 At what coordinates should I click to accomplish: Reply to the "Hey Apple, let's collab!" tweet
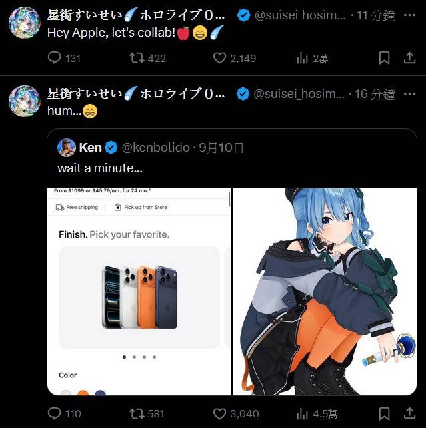[55, 58]
